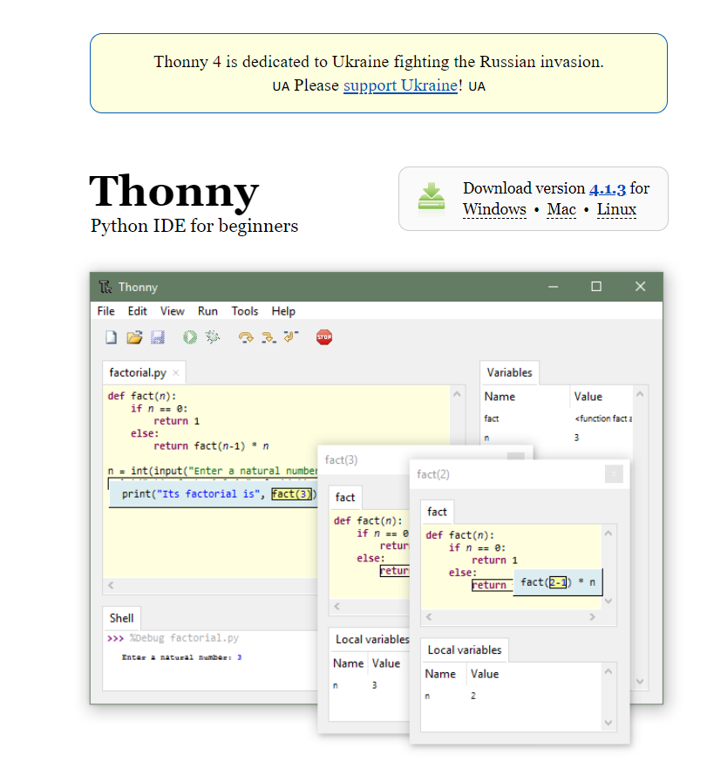The height and width of the screenshot is (761, 707).
Task: Click the Thonny logo in the title bar
Action: pos(105,287)
